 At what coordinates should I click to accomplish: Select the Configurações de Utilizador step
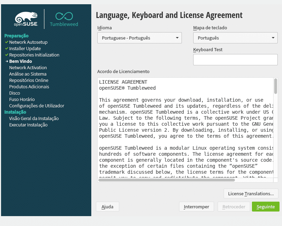(x=37, y=106)
